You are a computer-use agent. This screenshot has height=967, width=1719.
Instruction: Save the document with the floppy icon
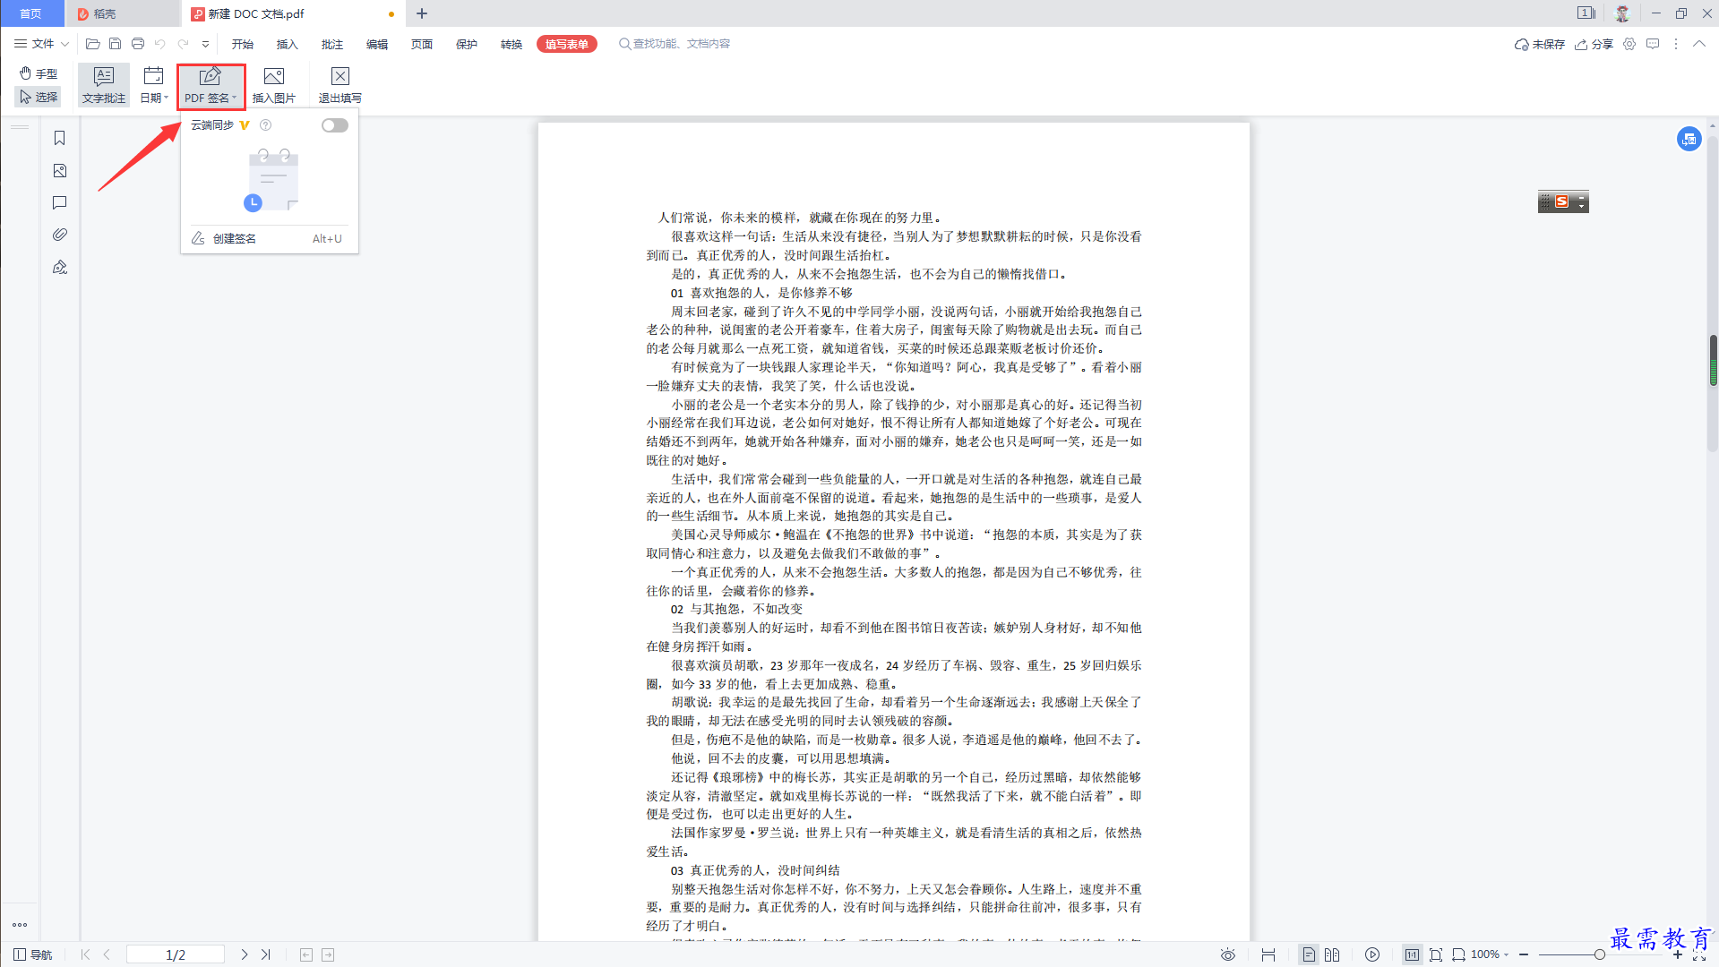point(115,44)
